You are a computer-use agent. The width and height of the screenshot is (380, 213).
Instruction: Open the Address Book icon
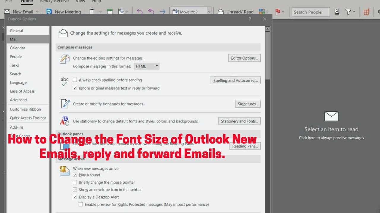coord(337,12)
